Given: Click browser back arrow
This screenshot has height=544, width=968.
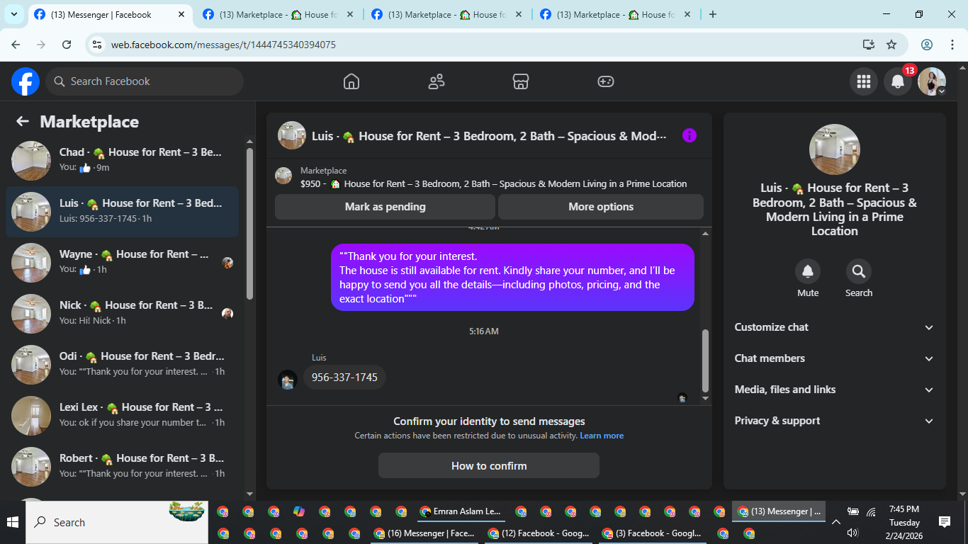Looking at the screenshot, I should coord(16,45).
